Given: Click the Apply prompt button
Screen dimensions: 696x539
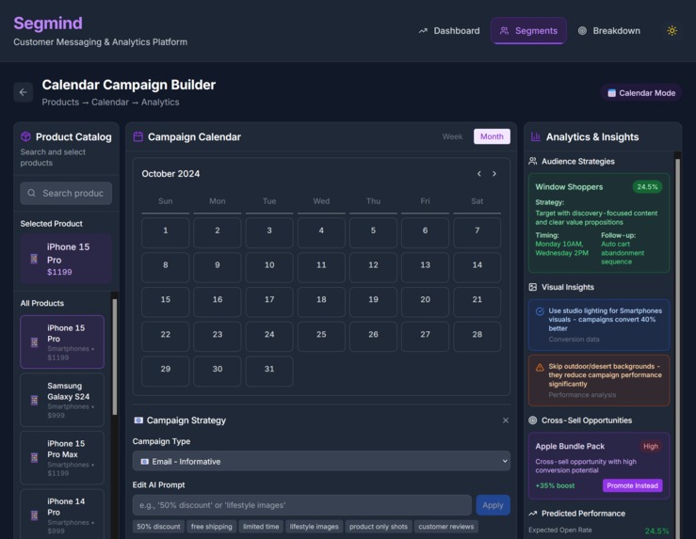Looking at the screenshot, I should click(493, 505).
